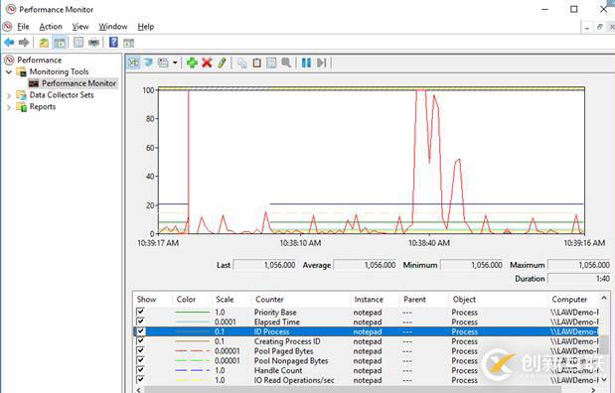Viewport: 615px width, 393px height.
Task: Click the printer icon in top toolbar
Action: tap(93, 43)
